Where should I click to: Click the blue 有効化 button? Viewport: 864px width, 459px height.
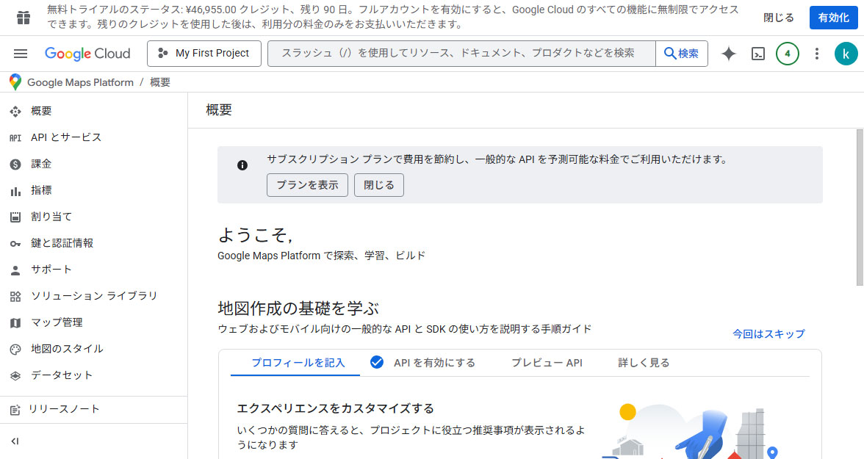pos(833,18)
